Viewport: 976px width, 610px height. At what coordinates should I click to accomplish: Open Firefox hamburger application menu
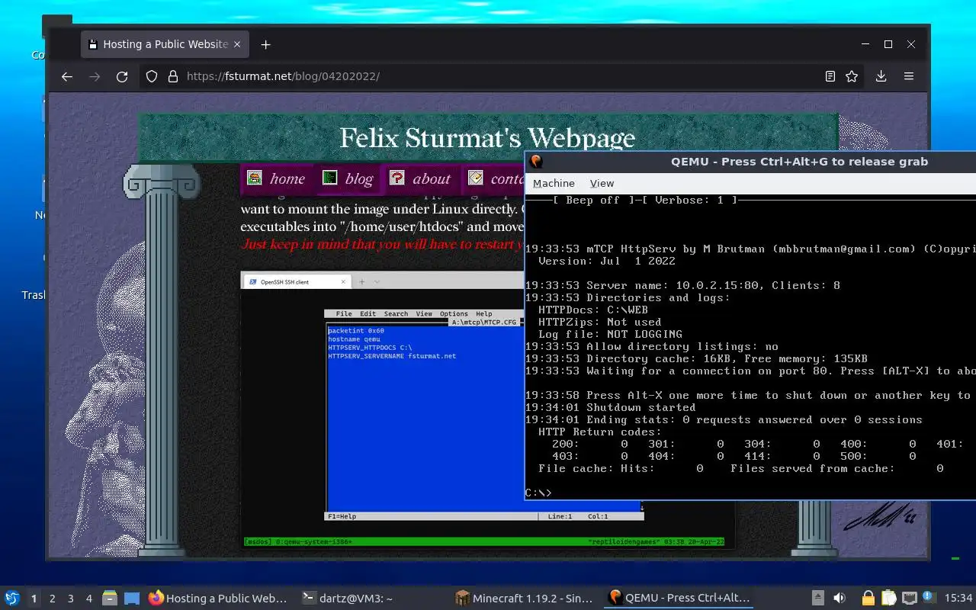(909, 76)
